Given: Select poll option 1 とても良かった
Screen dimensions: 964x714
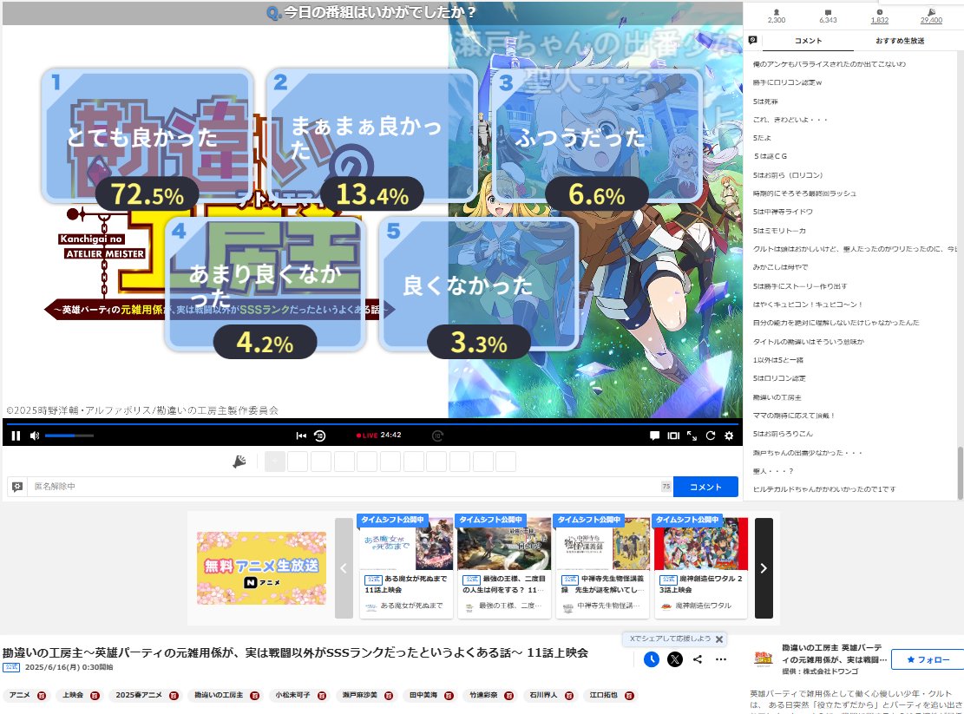Looking at the screenshot, I should pyautogui.click(x=148, y=136).
